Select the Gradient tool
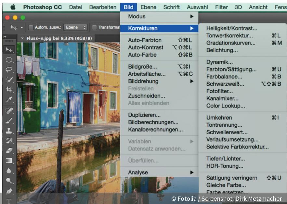This screenshot has height=204, width=287. pos(9,160)
